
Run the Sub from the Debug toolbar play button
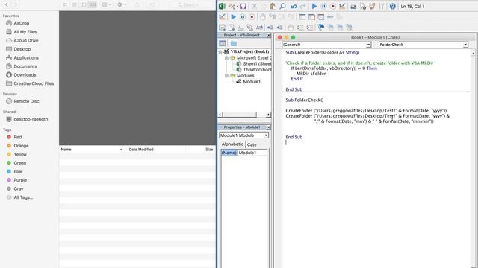[233, 16]
